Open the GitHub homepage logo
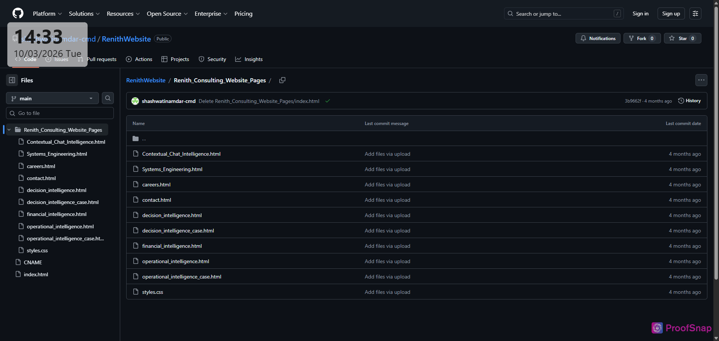Screen dimensions: 719x341 click(x=18, y=13)
